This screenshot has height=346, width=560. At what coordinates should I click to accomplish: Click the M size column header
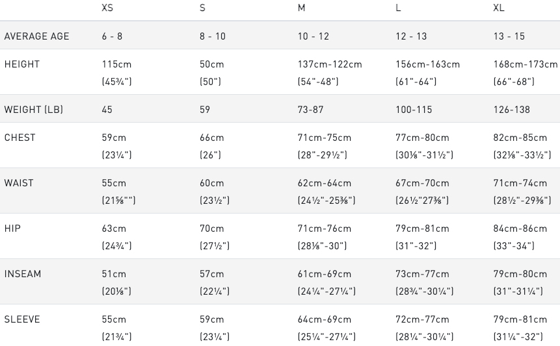(x=301, y=8)
